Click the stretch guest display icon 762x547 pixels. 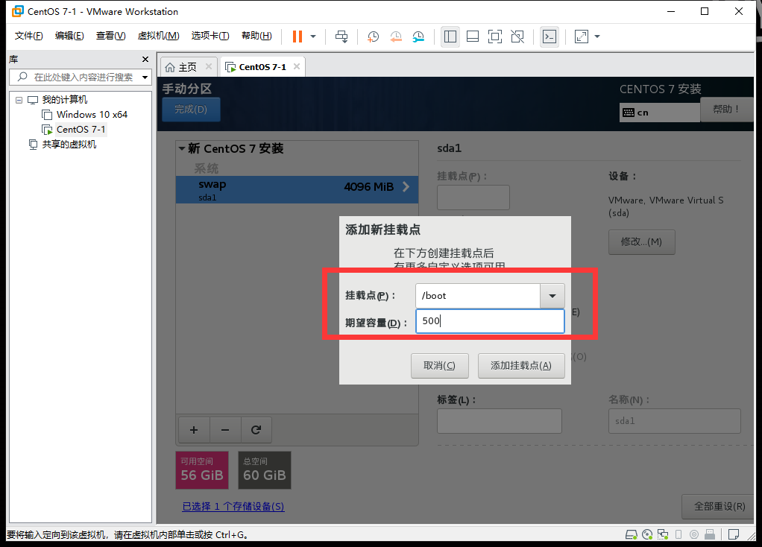click(x=582, y=37)
